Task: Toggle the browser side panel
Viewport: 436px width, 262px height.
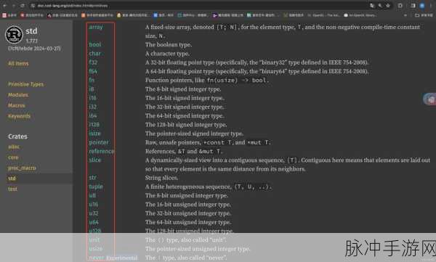Action: click(x=413, y=6)
